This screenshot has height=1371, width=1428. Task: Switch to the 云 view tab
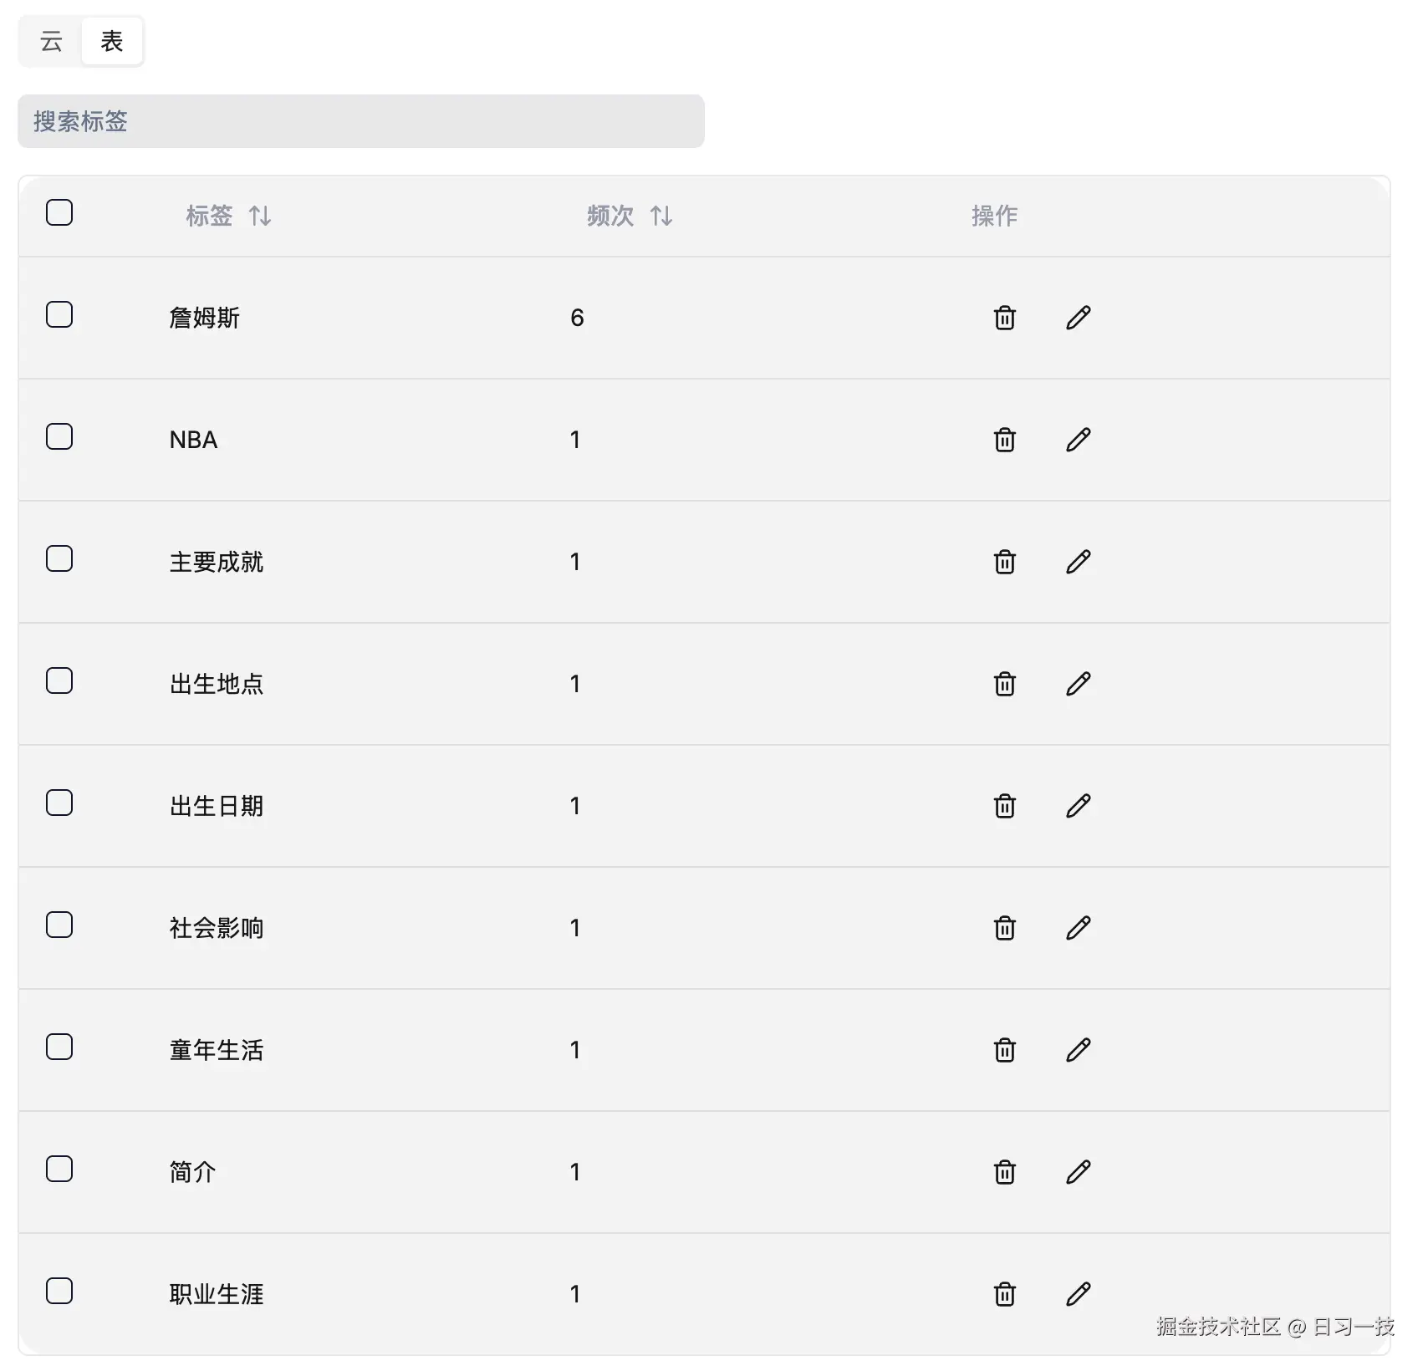point(49,39)
